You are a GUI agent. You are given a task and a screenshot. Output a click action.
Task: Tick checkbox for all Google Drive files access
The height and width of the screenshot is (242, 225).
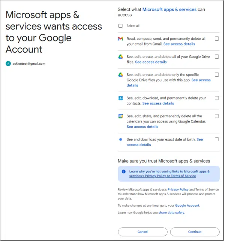coord(217,57)
